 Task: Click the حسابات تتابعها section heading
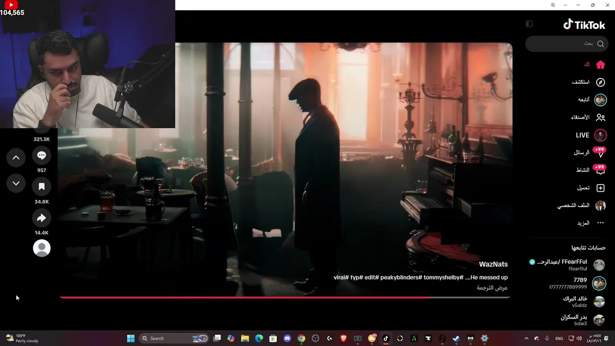[589, 248]
